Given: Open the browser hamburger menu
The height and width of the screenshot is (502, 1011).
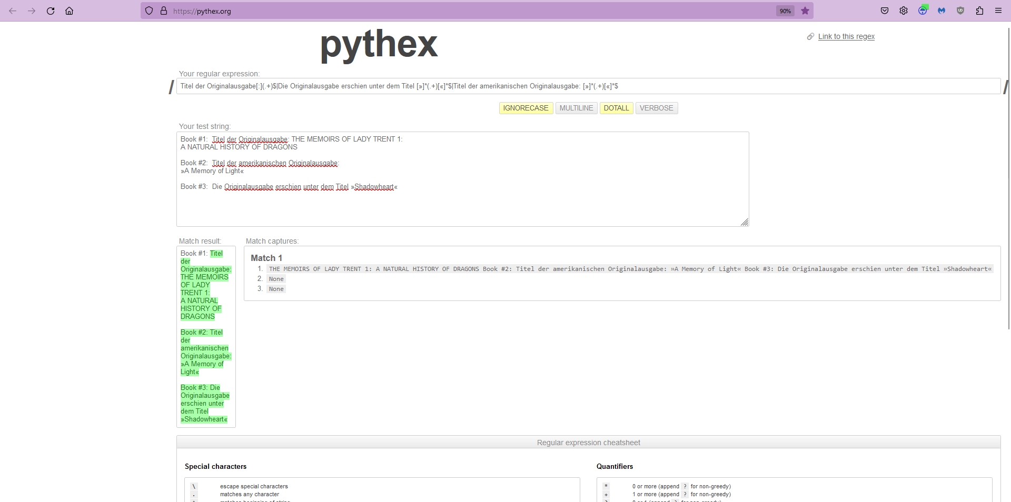Looking at the screenshot, I should (x=998, y=11).
